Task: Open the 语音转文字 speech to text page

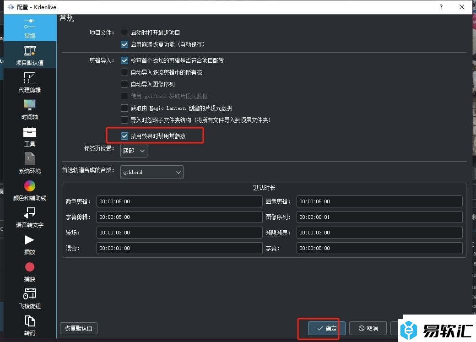Action: (30, 217)
